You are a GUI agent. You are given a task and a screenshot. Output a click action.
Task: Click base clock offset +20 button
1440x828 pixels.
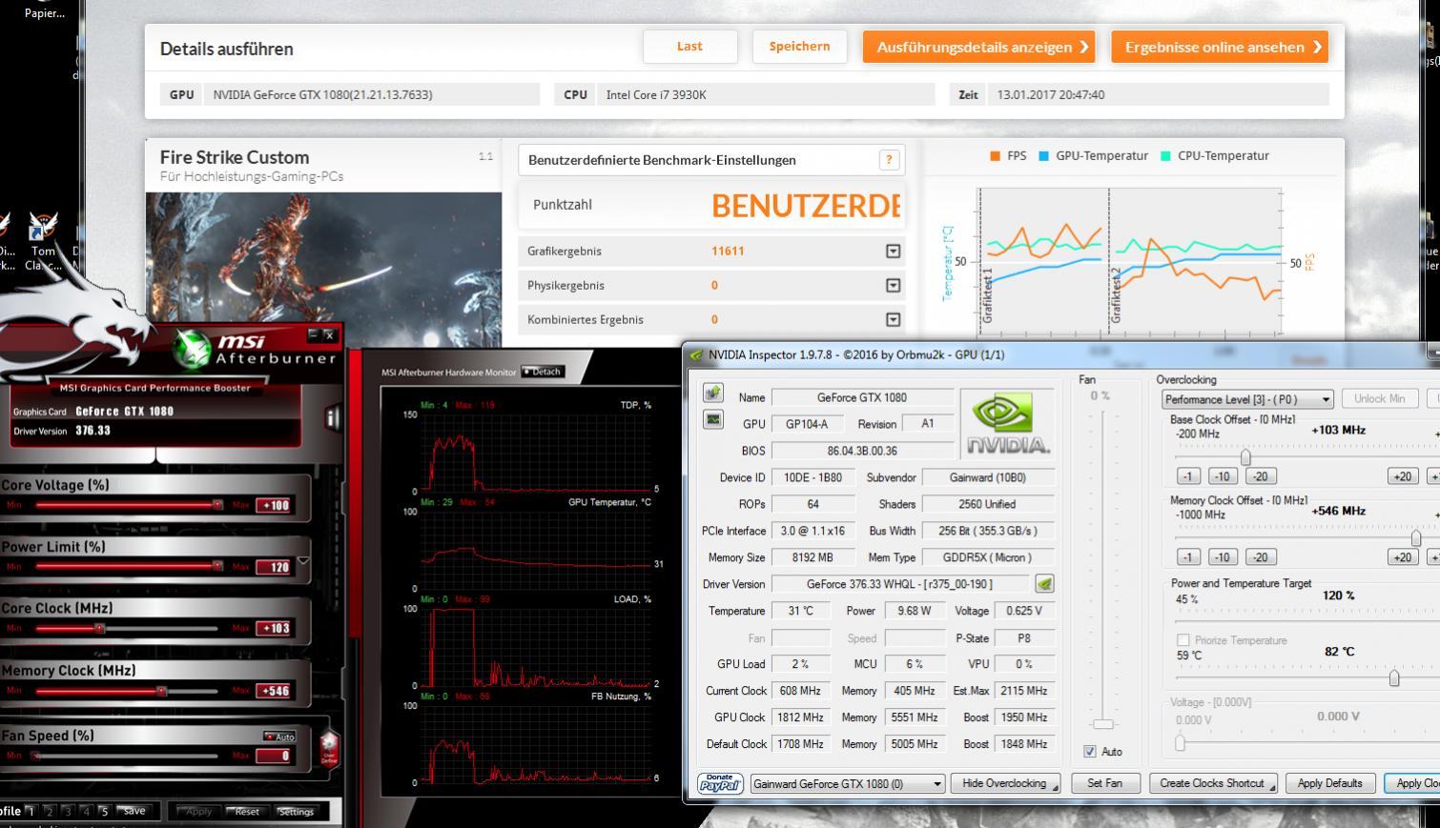click(x=1402, y=476)
